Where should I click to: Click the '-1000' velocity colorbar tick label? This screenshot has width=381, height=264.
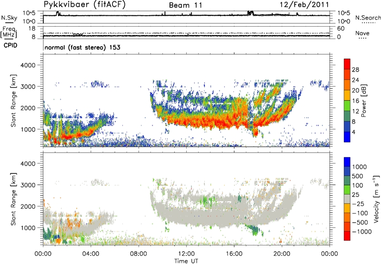(x=362, y=232)
